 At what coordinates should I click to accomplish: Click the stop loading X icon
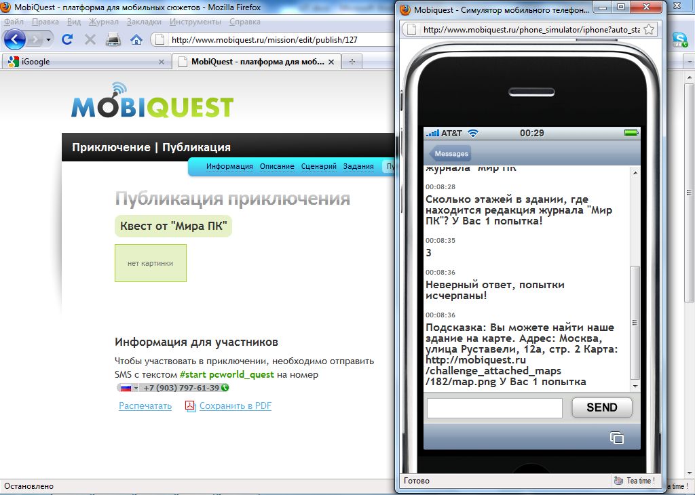coord(90,39)
